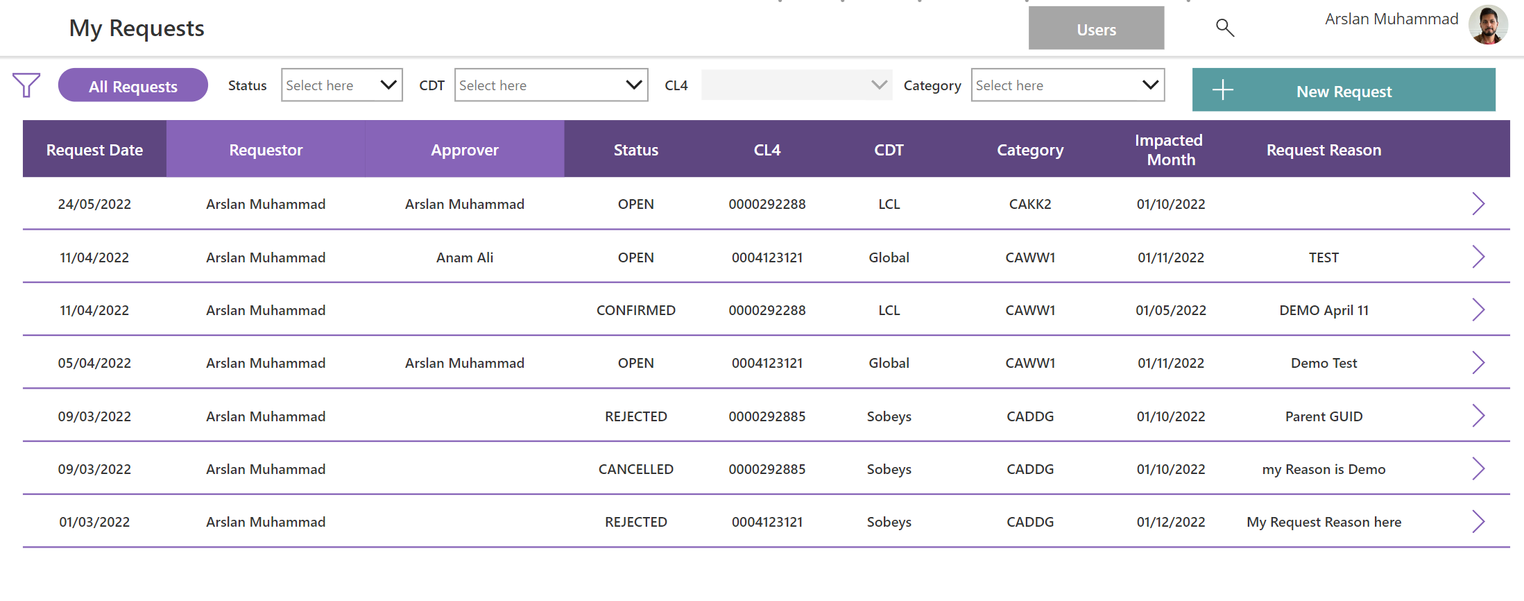Click 01/05/2022 impacted month cell
This screenshot has height=601, width=1524.
point(1171,310)
